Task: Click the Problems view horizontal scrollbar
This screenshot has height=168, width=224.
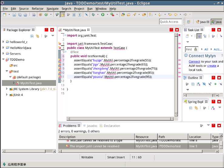Action: [139, 151]
